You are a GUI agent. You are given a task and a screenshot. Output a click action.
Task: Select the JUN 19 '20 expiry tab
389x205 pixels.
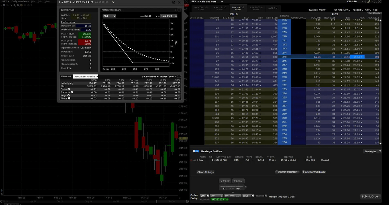pyautogui.click(x=238, y=8)
